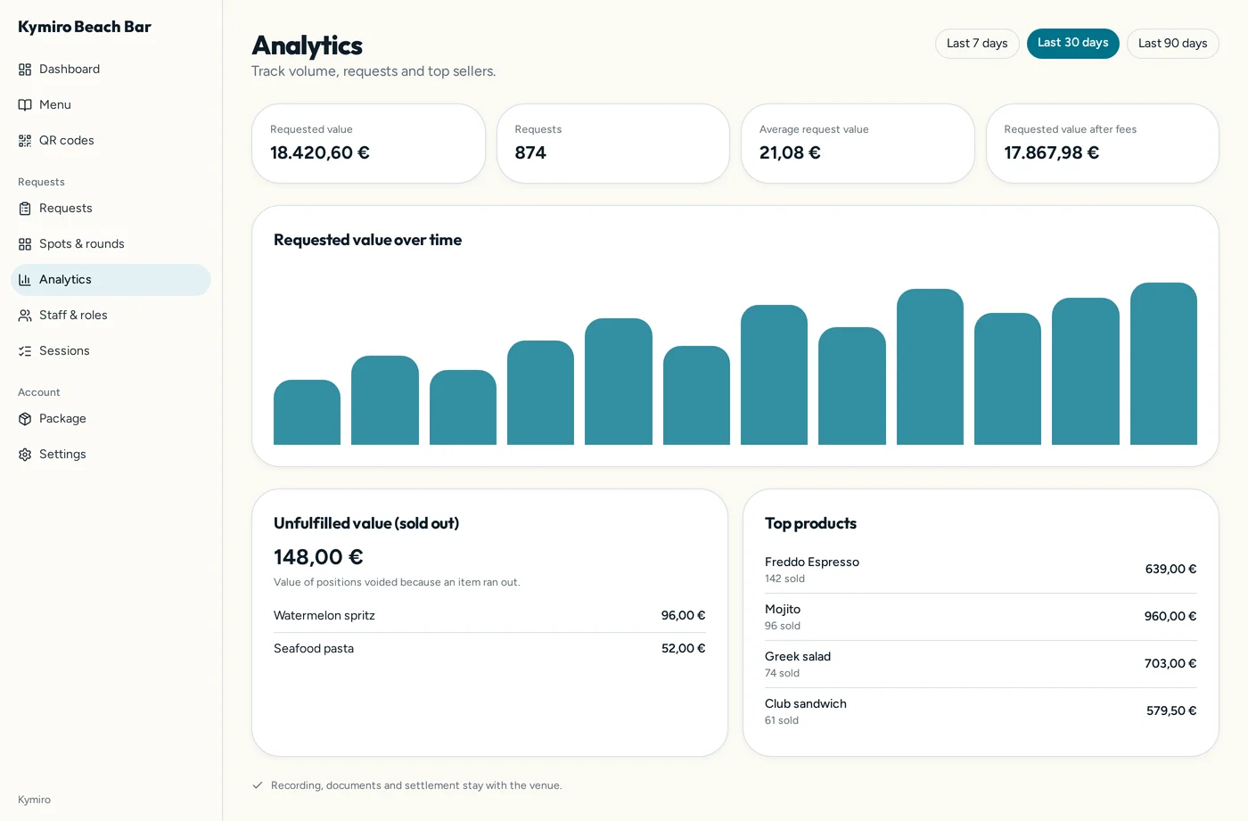Click the 17.867,98 € value
Image resolution: width=1248 pixels, height=821 pixels.
pyautogui.click(x=1052, y=152)
